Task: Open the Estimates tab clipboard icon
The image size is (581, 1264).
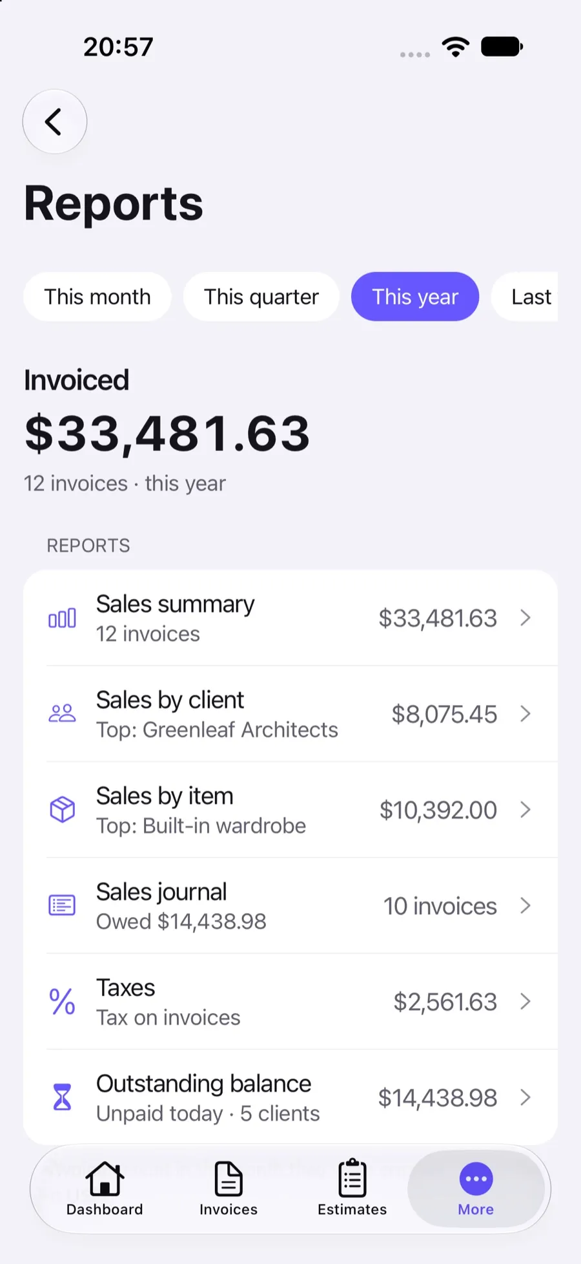Action: click(352, 1178)
